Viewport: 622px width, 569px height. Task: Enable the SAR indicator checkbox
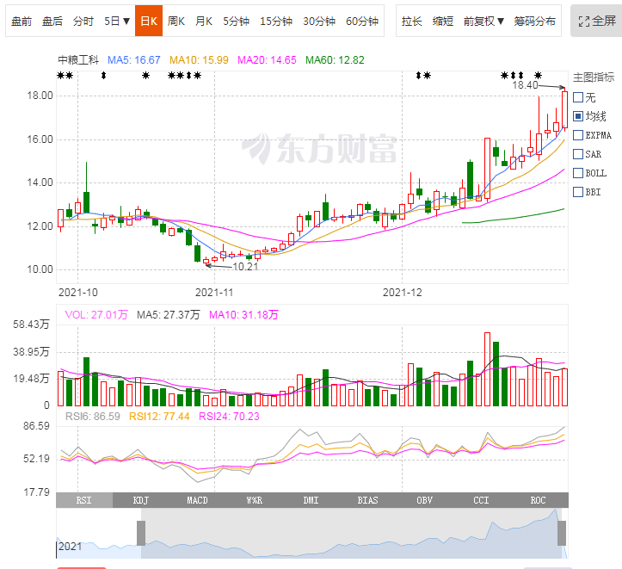pos(578,154)
